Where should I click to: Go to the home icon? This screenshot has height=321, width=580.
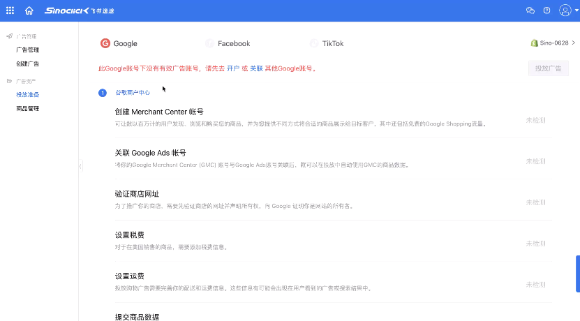(29, 10)
